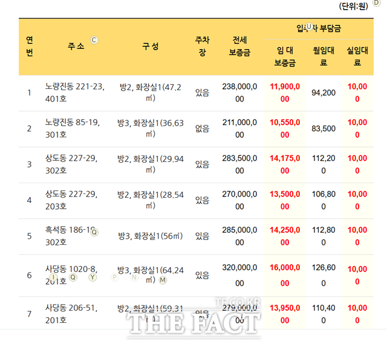Select address '사당동 1020-8, 201호'
Viewport: 387px width, 344px height.
[71, 275]
